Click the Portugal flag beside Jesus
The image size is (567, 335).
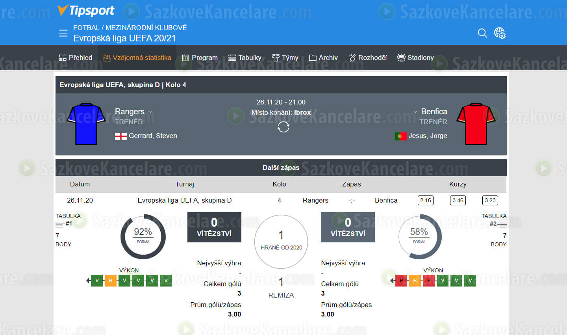400,136
